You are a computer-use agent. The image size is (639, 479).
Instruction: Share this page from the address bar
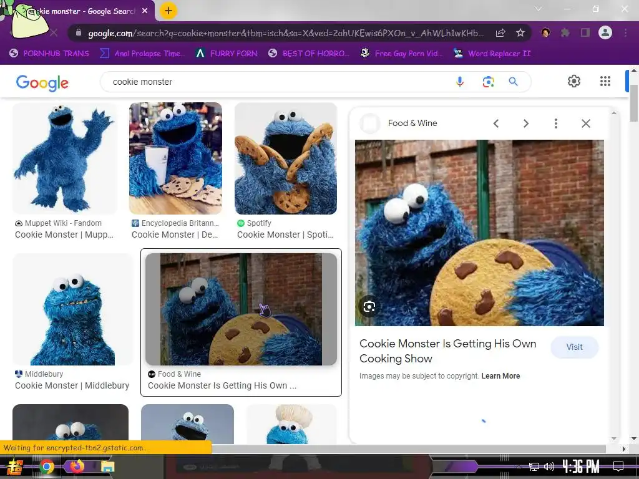point(500,33)
